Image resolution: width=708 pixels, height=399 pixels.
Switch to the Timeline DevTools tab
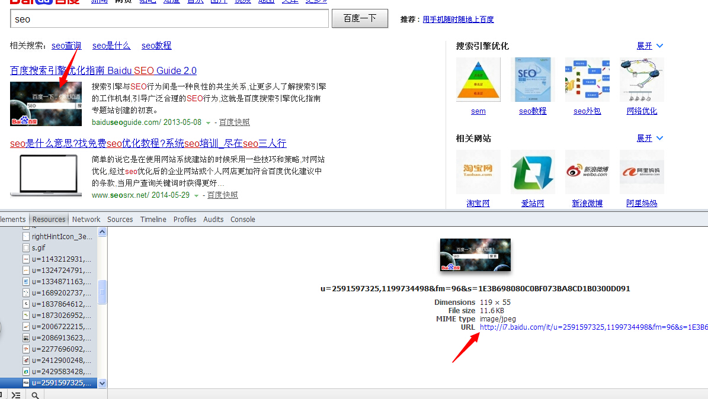[x=153, y=220]
